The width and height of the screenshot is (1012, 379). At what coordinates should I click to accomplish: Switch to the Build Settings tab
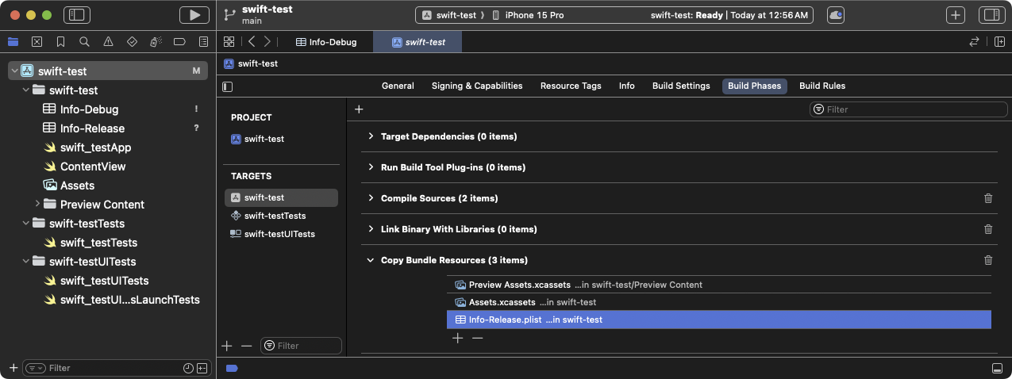(x=680, y=86)
